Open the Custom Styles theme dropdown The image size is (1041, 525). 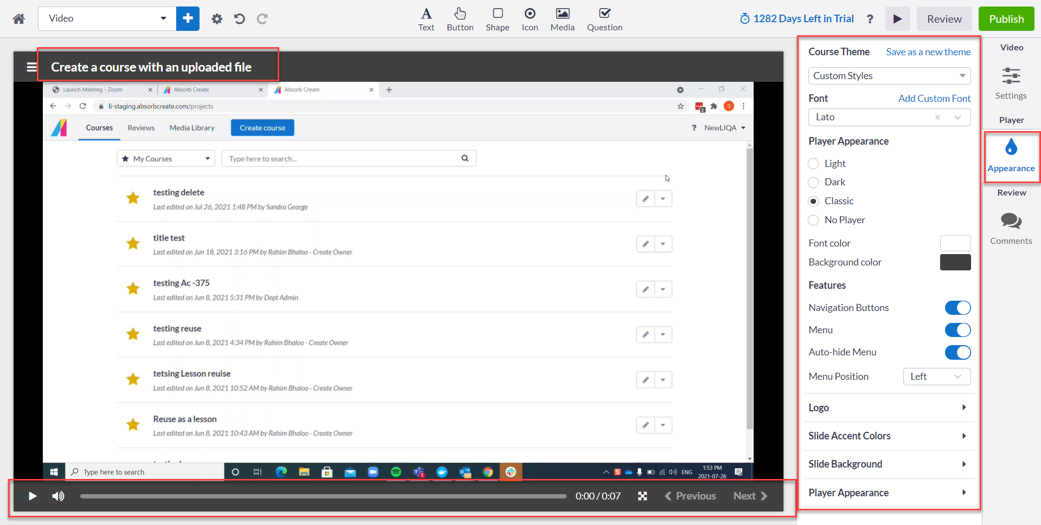pos(889,76)
